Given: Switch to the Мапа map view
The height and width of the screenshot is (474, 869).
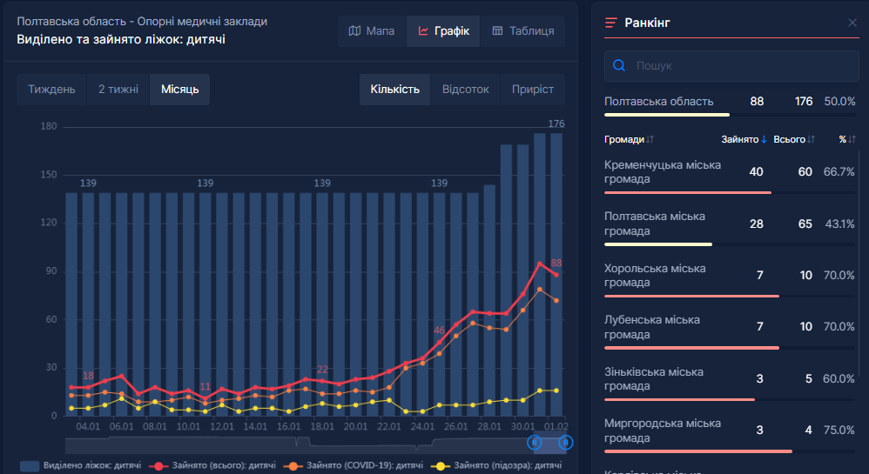Looking at the screenshot, I should click(372, 31).
